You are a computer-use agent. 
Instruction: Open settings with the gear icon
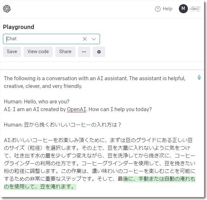99,52
